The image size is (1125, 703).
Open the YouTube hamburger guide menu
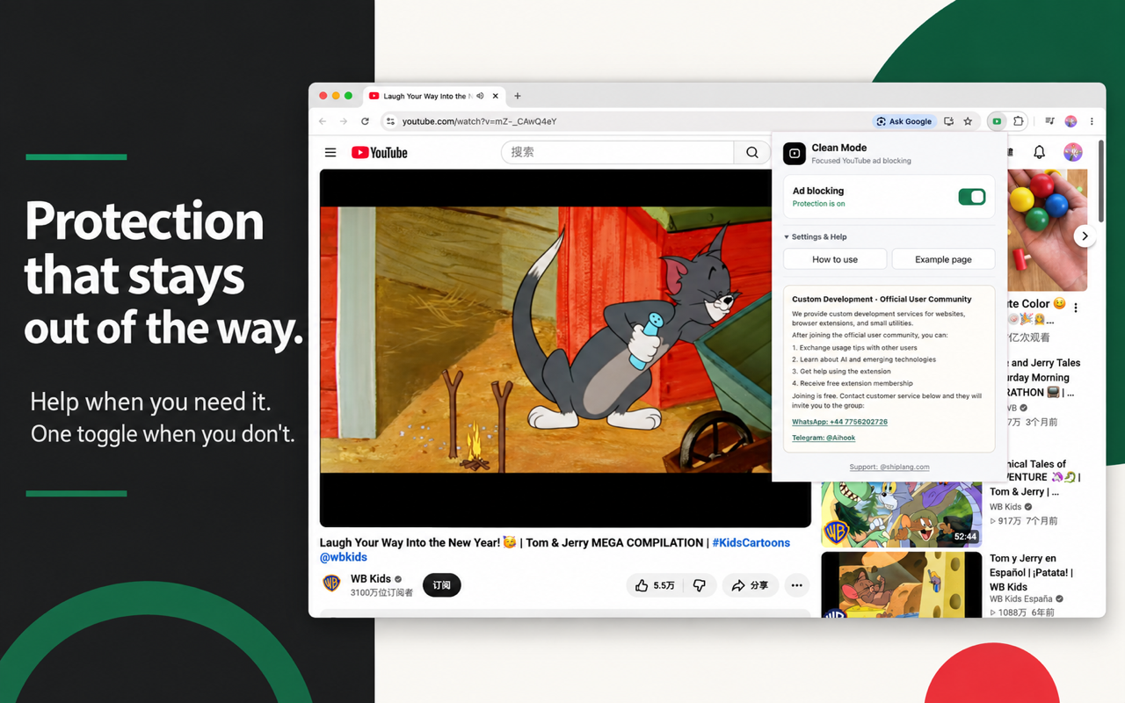330,152
